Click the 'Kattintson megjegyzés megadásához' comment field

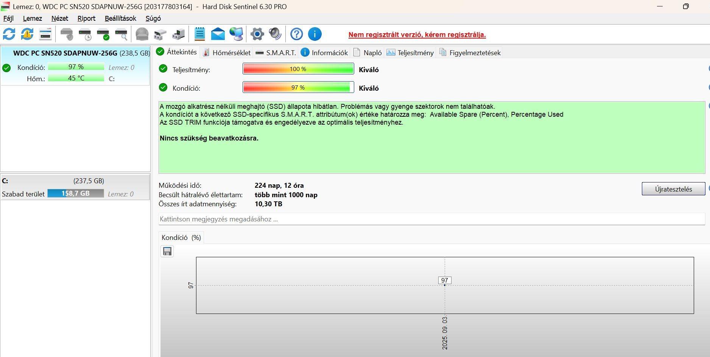pyautogui.click(x=431, y=219)
